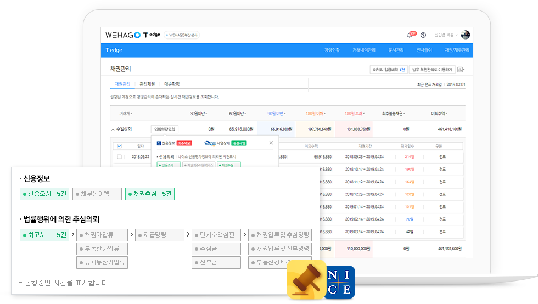Click the WEHAGO T edge logo

tap(132, 35)
